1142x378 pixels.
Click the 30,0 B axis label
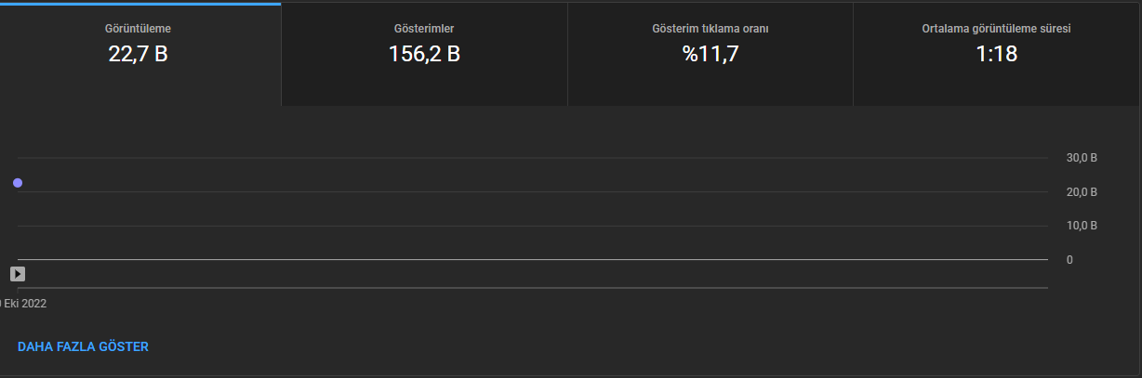tap(1082, 158)
